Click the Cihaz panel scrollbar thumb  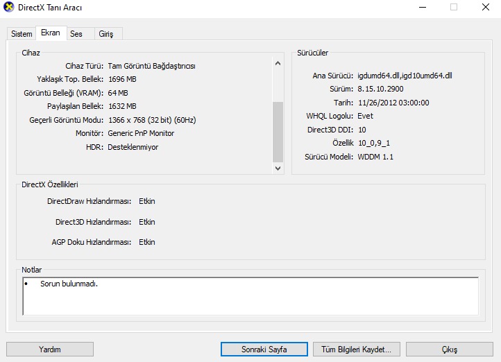click(278, 132)
